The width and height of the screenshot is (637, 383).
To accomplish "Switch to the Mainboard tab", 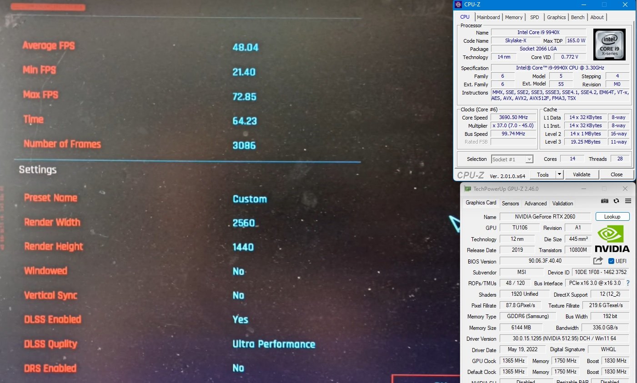I will pyautogui.click(x=488, y=17).
